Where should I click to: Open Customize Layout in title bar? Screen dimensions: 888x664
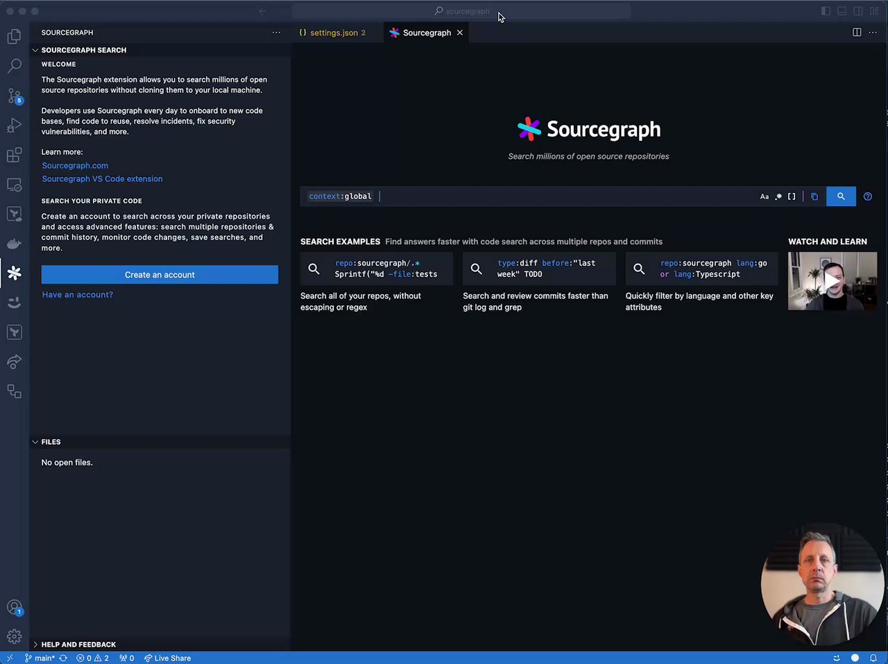[x=874, y=11]
